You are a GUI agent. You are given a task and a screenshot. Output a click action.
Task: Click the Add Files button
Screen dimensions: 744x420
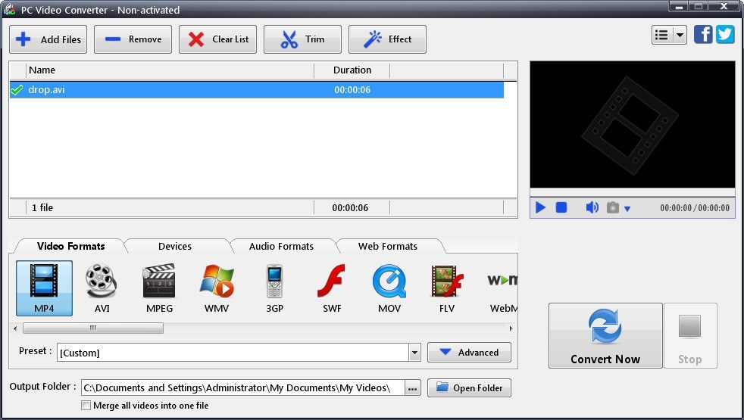point(48,39)
